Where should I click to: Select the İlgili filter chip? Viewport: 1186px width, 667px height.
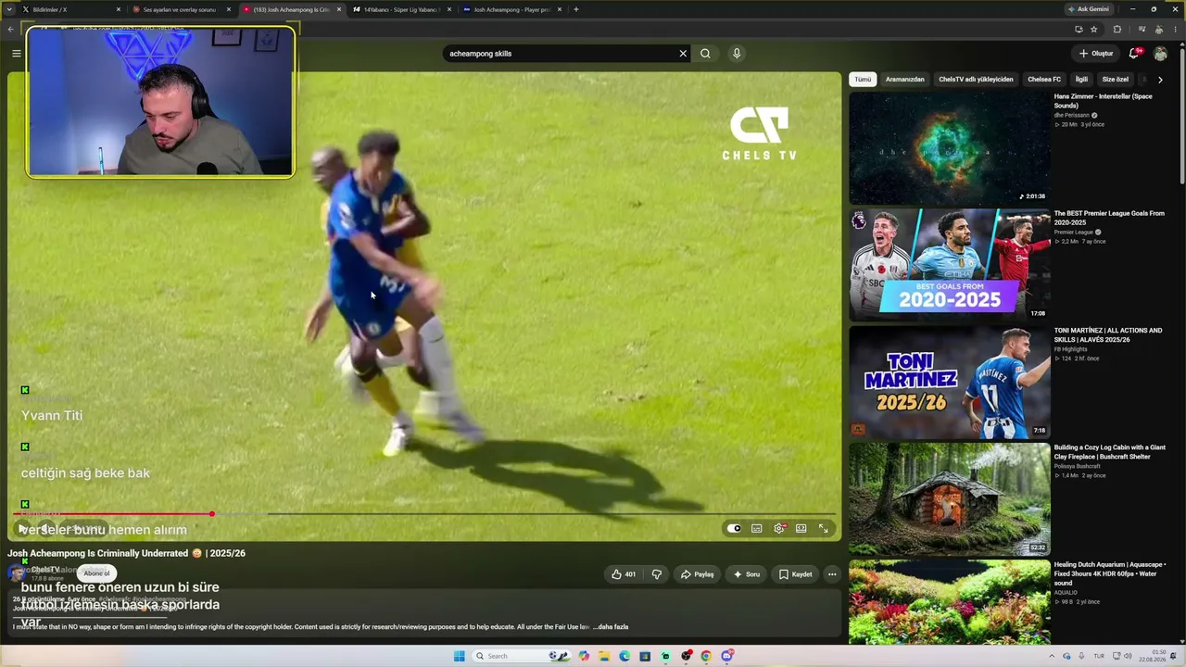point(1081,80)
